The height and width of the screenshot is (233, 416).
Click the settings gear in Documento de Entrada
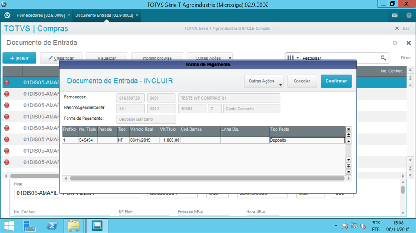point(395,43)
